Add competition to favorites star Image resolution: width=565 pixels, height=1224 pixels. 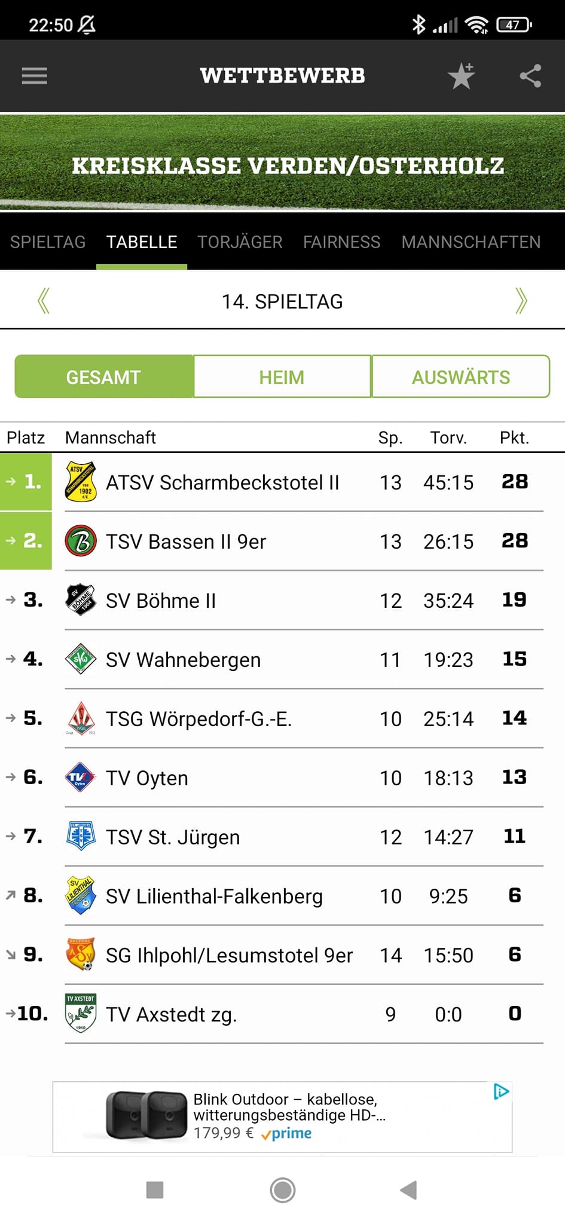(x=461, y=76)
